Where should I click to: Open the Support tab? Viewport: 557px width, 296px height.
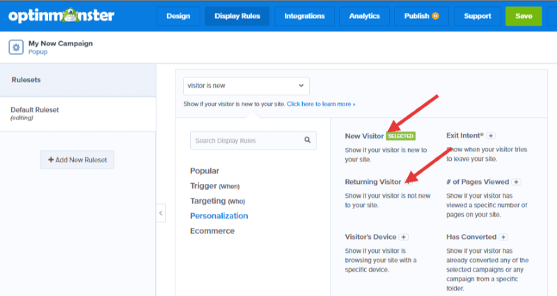[478, 16]
